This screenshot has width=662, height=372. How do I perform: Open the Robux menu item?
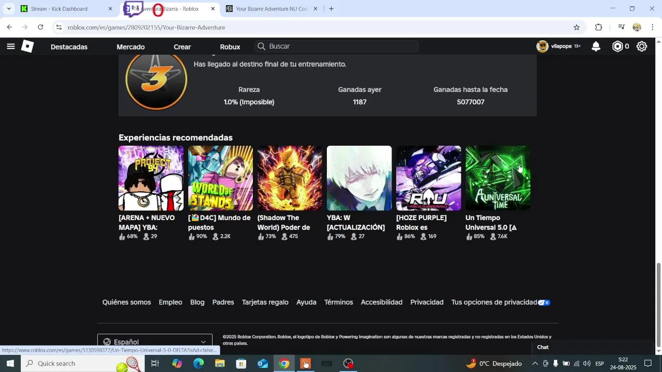230,47
